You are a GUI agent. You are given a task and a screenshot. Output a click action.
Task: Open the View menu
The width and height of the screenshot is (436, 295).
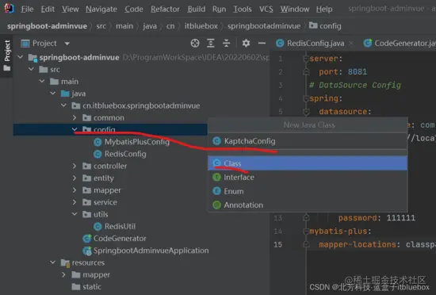(x=70, y=10)
